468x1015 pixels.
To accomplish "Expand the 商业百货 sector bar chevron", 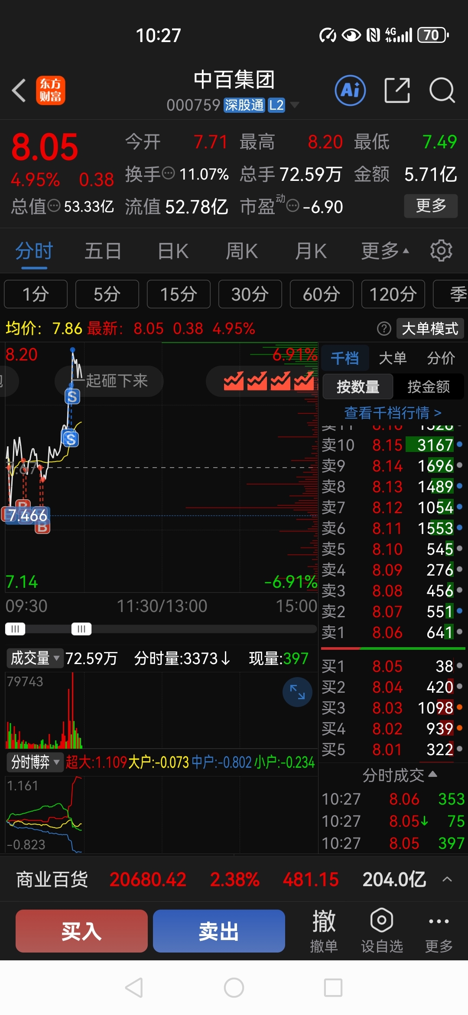I will tap(447, 879).
